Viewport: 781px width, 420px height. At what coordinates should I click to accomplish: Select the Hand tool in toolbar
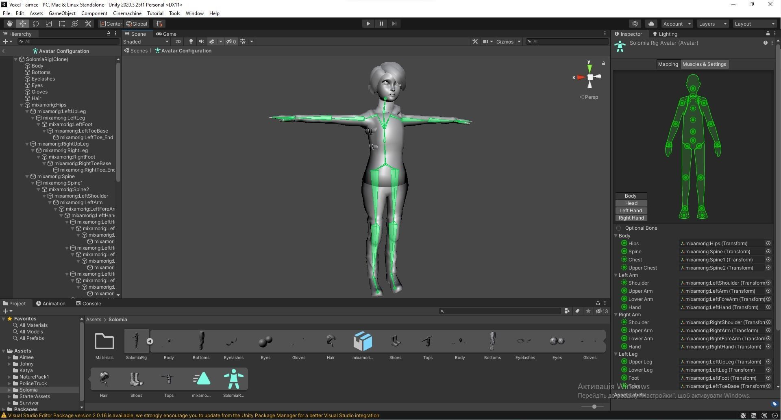[x=9, y=24]
